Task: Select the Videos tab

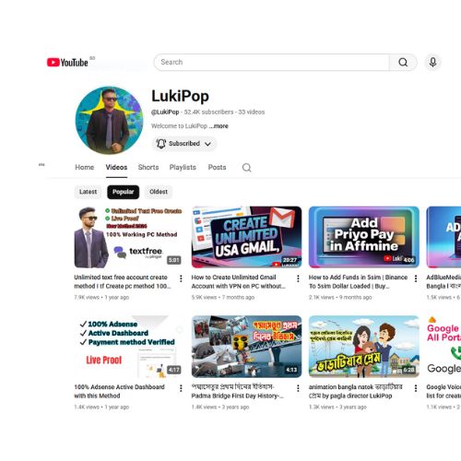Action: coord(116,167)
